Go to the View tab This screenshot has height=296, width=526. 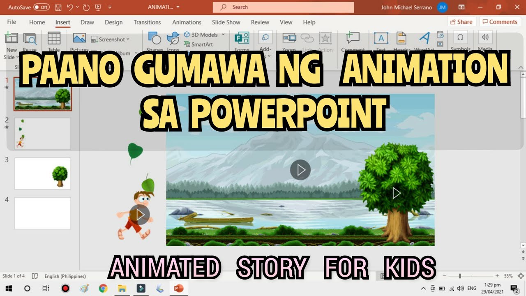[x=286, y=22]
